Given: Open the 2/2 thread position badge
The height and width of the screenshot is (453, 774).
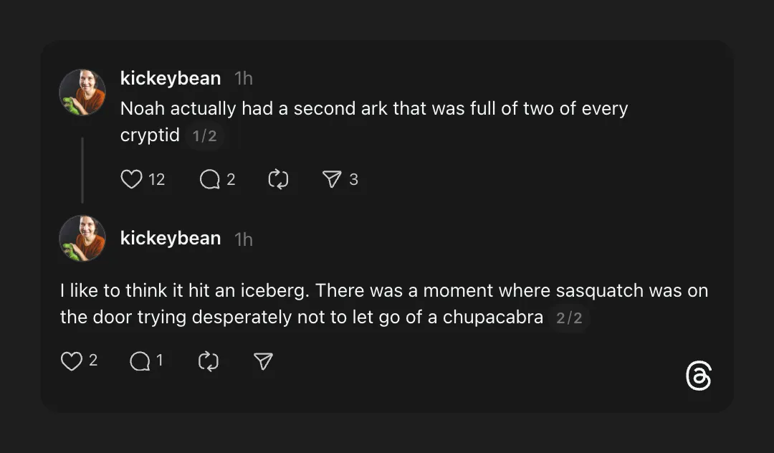Looking at the screenshot, I should 570,318.
